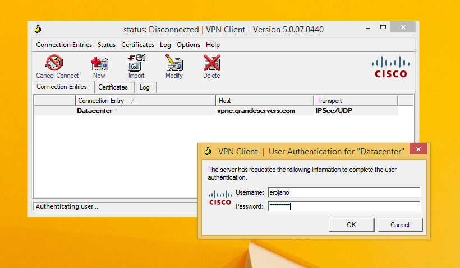Click the Password input field
The image size is (460, 268).
pos(343,206)
